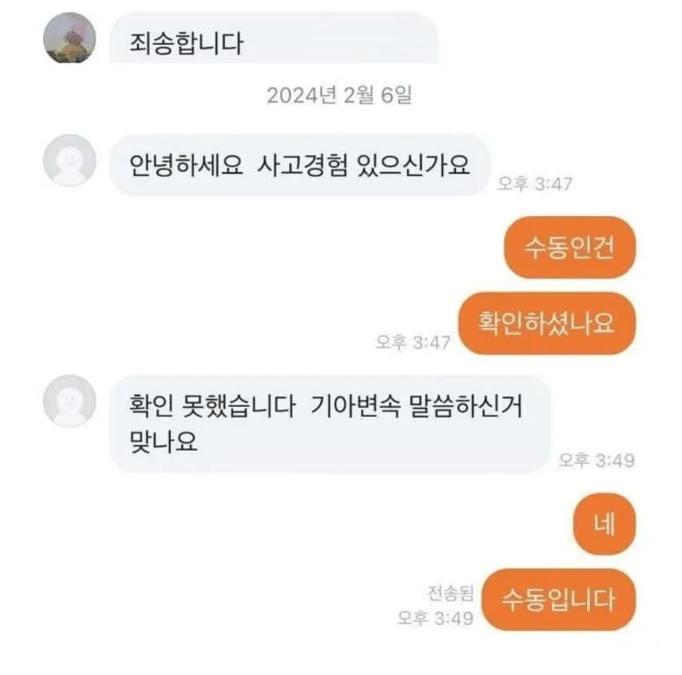Select the 안녕하세요 사고경험 있으신가요 message
The height and width of the screenshot is (675, 682).
click(x=299, y=165)
